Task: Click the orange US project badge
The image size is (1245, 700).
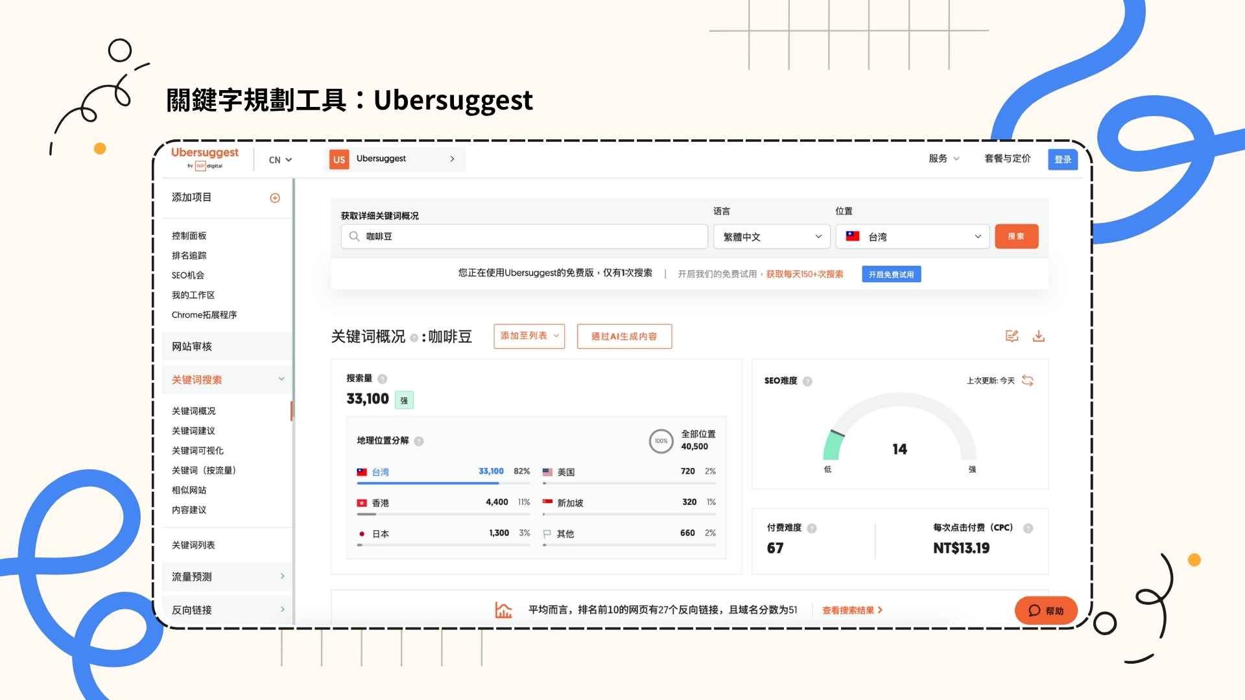Action: click(339, 159)
